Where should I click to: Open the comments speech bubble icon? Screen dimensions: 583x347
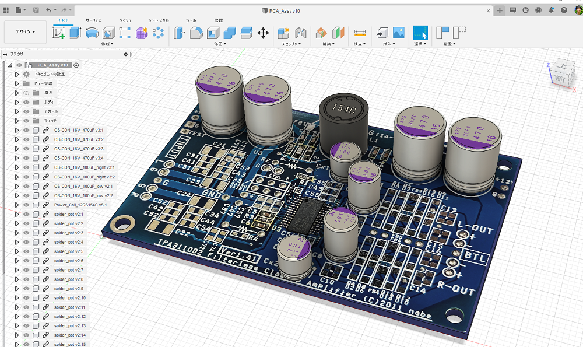tap(512, 10)
